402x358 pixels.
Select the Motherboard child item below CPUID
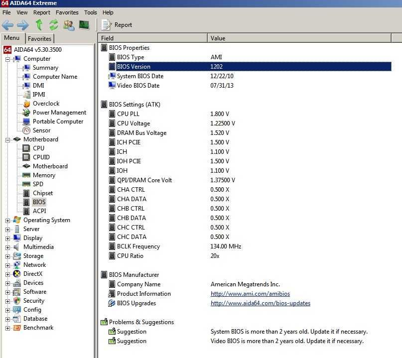(50, 166)
